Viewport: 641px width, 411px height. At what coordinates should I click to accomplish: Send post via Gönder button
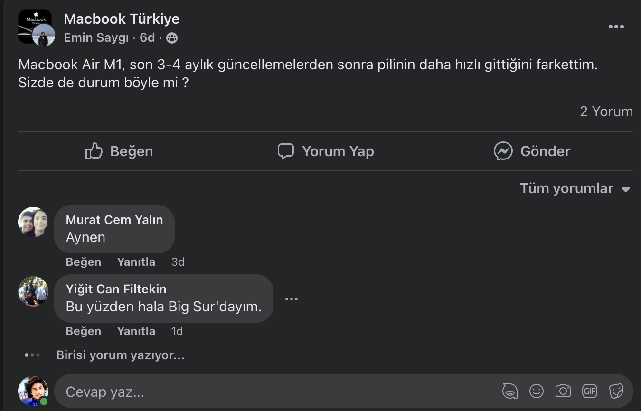coord(532,151)
